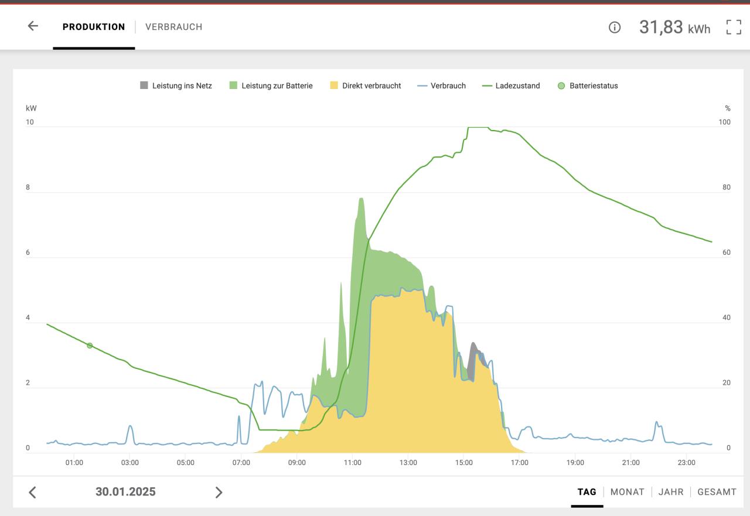This screenshot has height=516, width=750.
Task: Go to previous day with left chevron
Action: click(x=33, y=492)
